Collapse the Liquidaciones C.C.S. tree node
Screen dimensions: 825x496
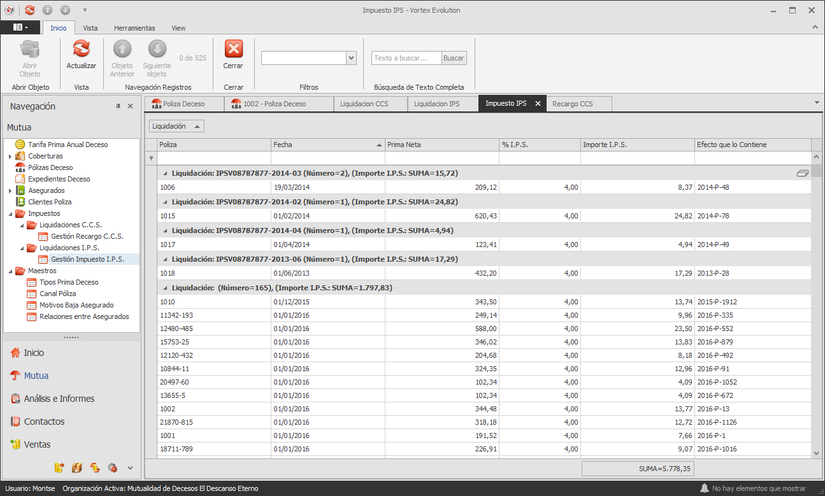pyautogui.click(x=21, y=225)
